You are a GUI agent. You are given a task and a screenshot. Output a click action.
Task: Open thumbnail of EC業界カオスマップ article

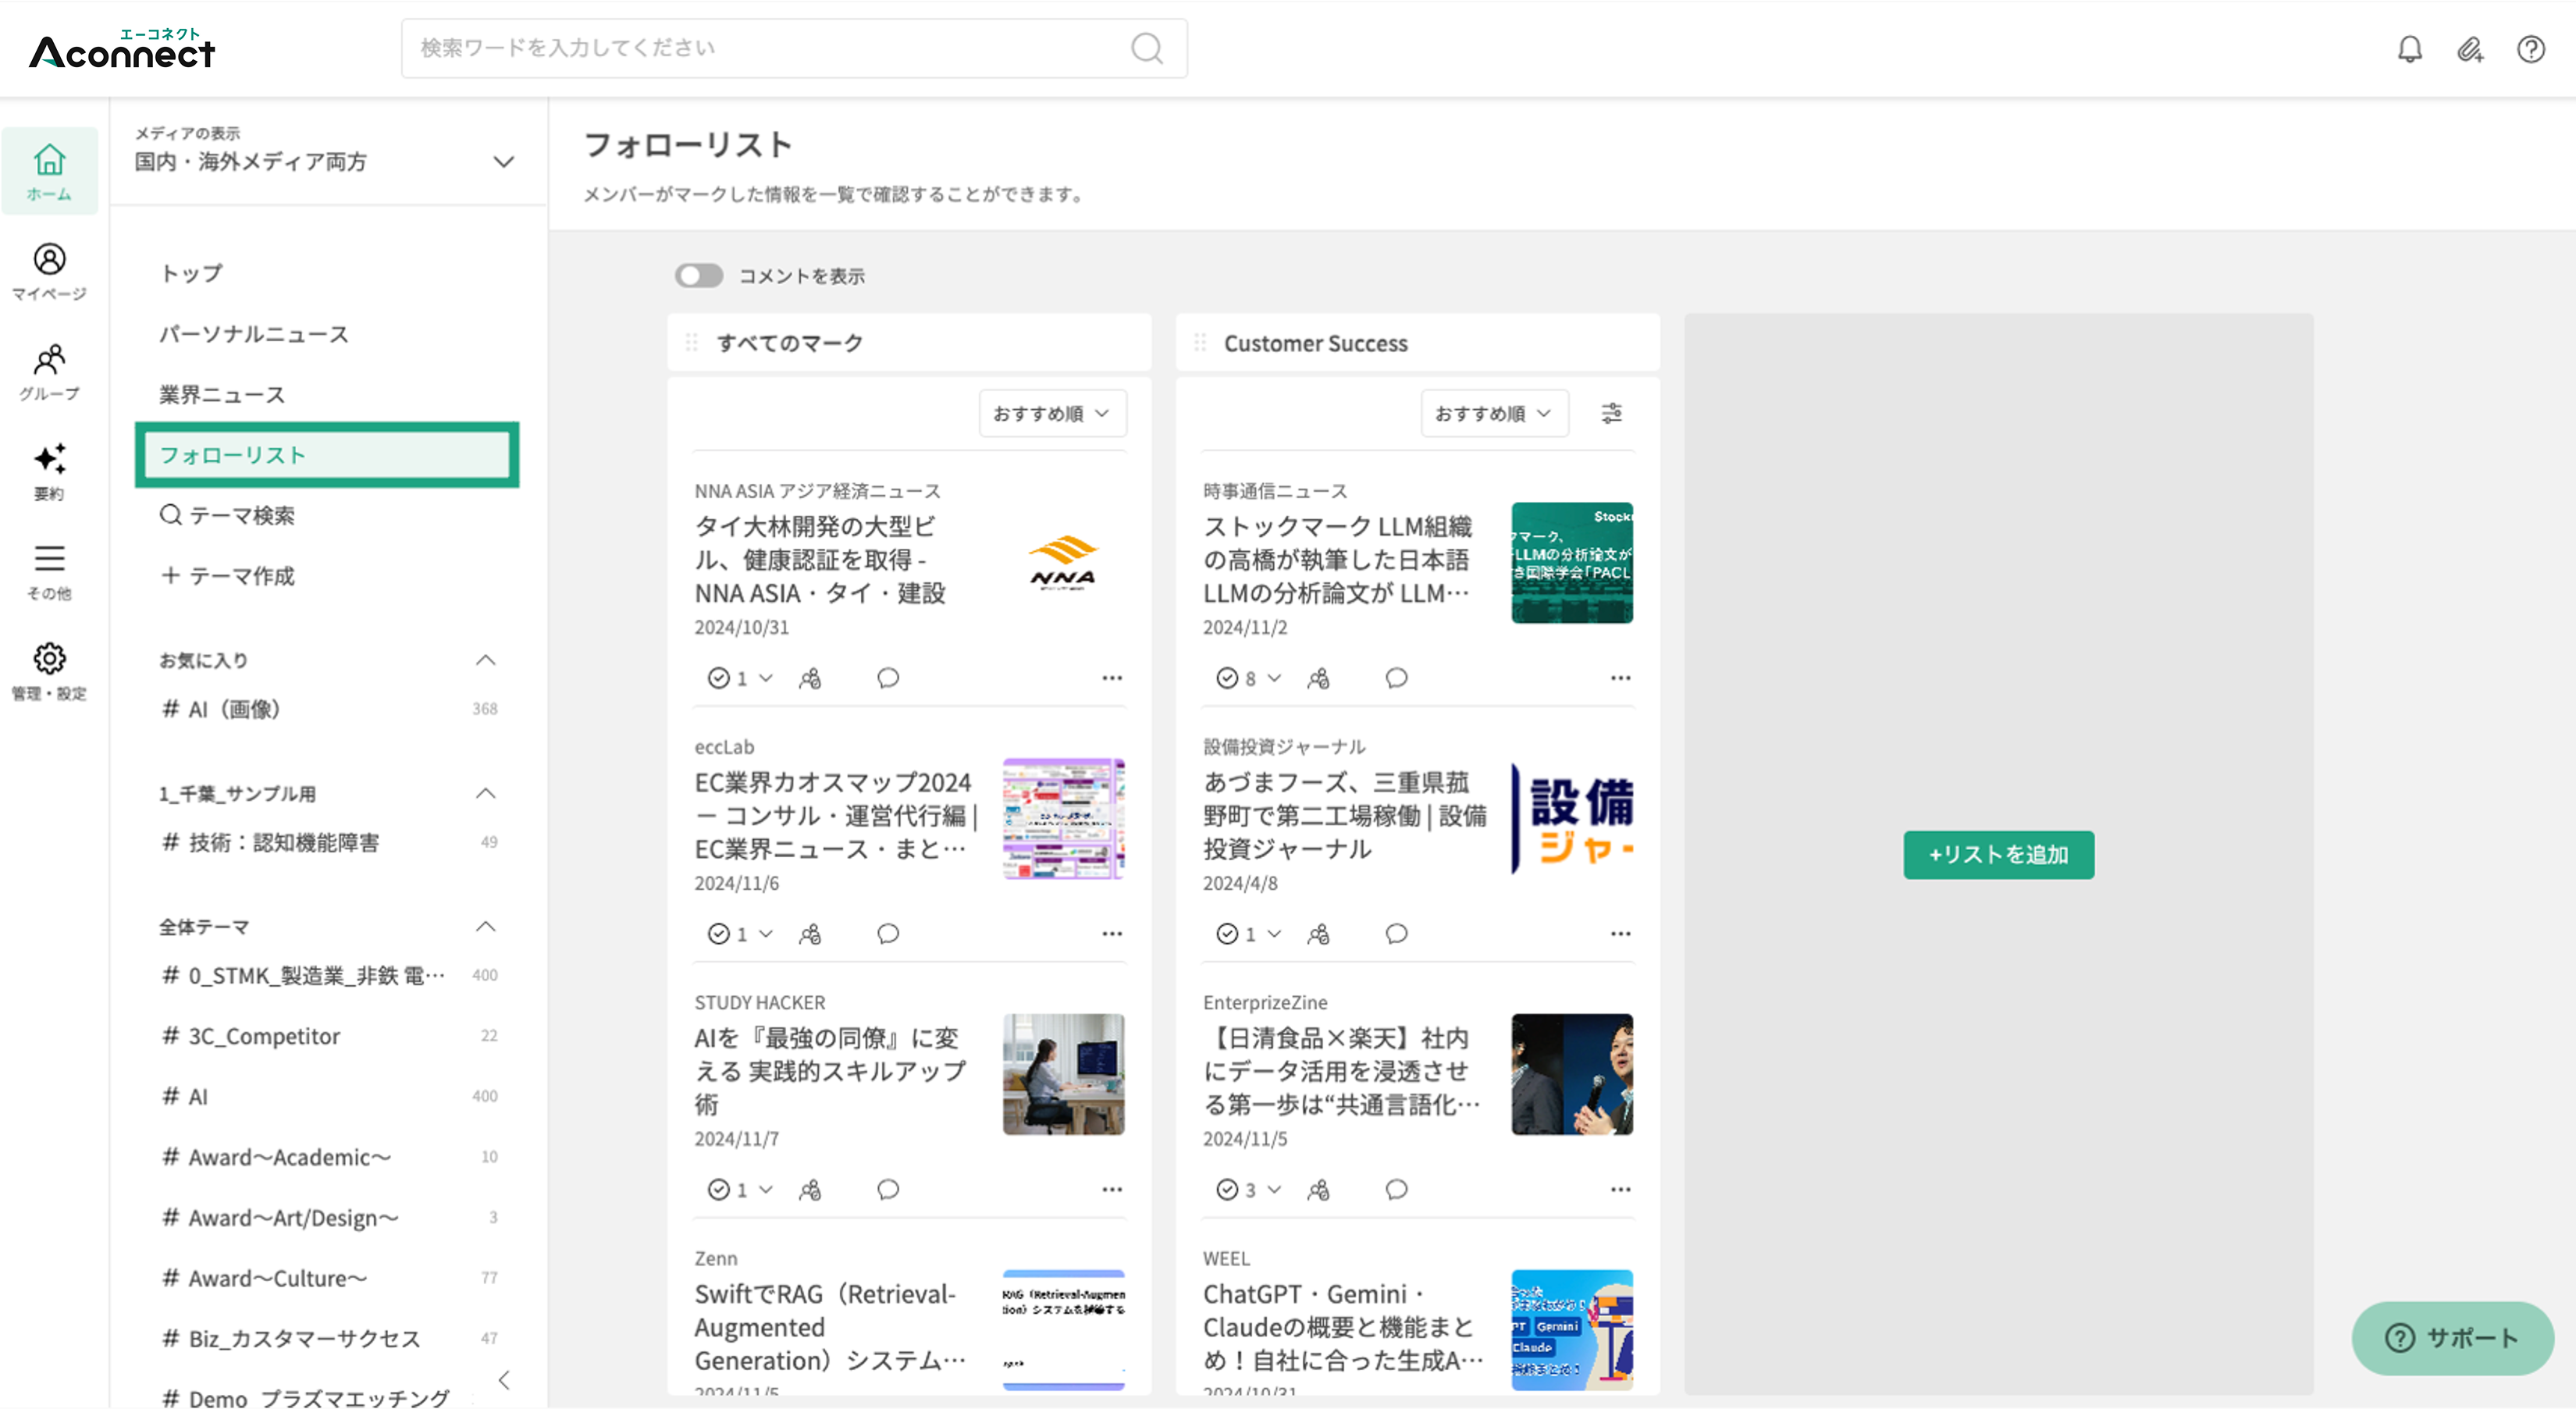pos(1063,818)
